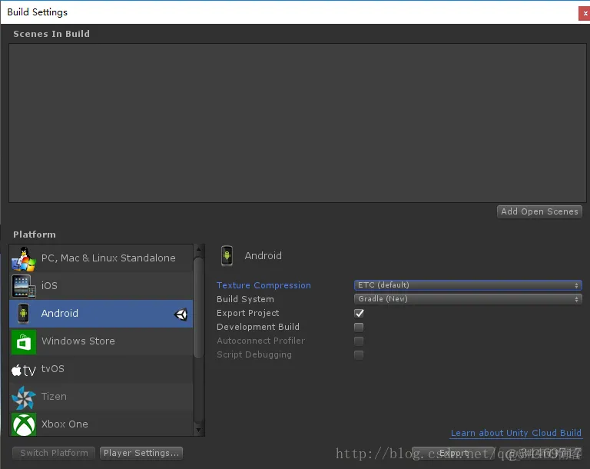Select the iOS platform row
This screenshot has width=590, height=469.
click(x=101, y=286)
